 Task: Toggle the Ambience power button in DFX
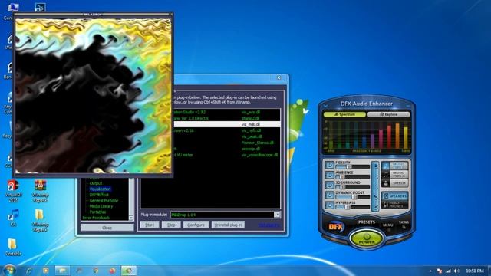click(329, 175)
